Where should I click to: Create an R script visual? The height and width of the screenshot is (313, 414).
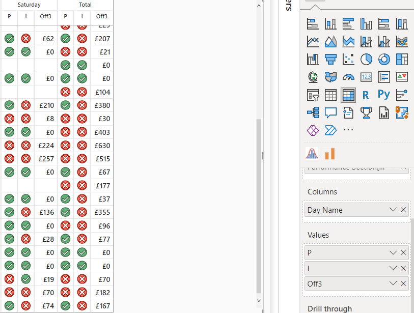pyautogui.click(x=366, y=95)
